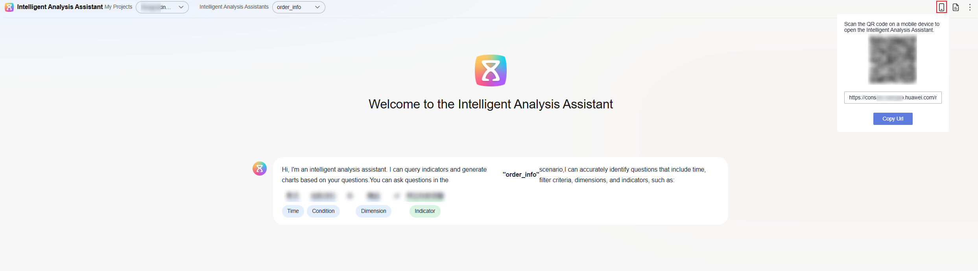This screenshot has height=271, width=978.
Task: Click the Intelligent Analysis Assistants label
Action: point(234,7)
